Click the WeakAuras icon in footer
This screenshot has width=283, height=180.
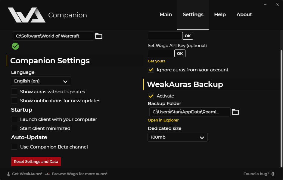coord(8,174)
